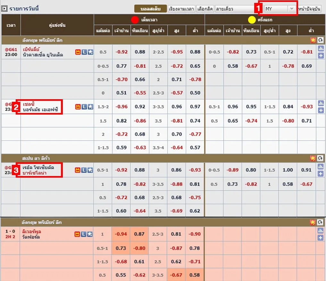Click the L icon in Chelsea row
The width and height of the screenshot is (326, 281).
84,107
